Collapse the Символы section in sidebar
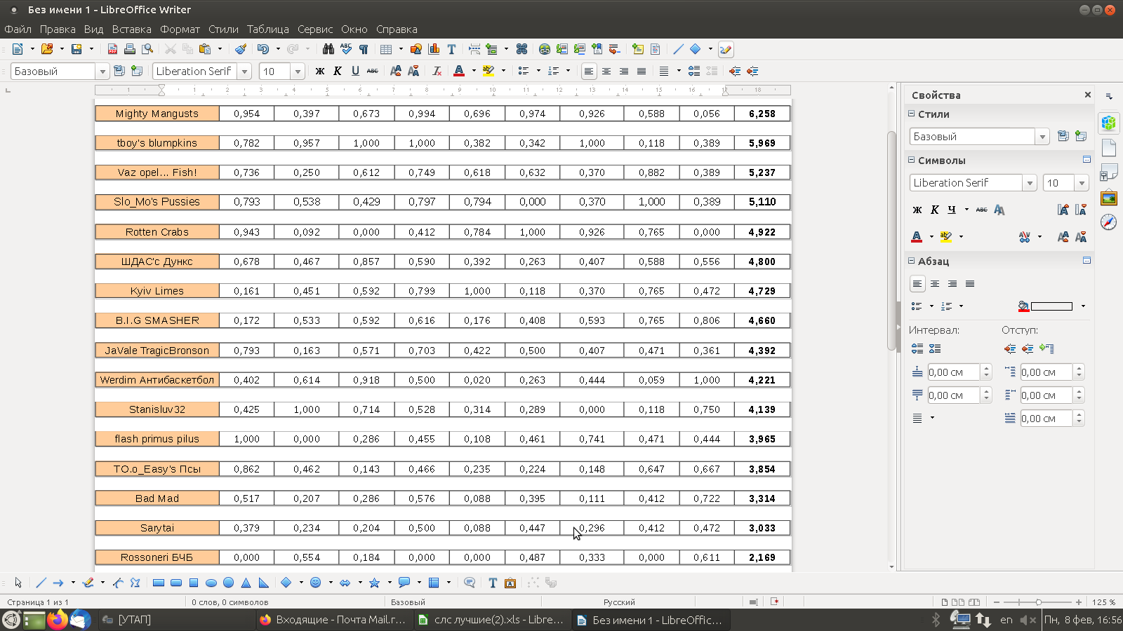1123x631 pixels. (912, 160)
